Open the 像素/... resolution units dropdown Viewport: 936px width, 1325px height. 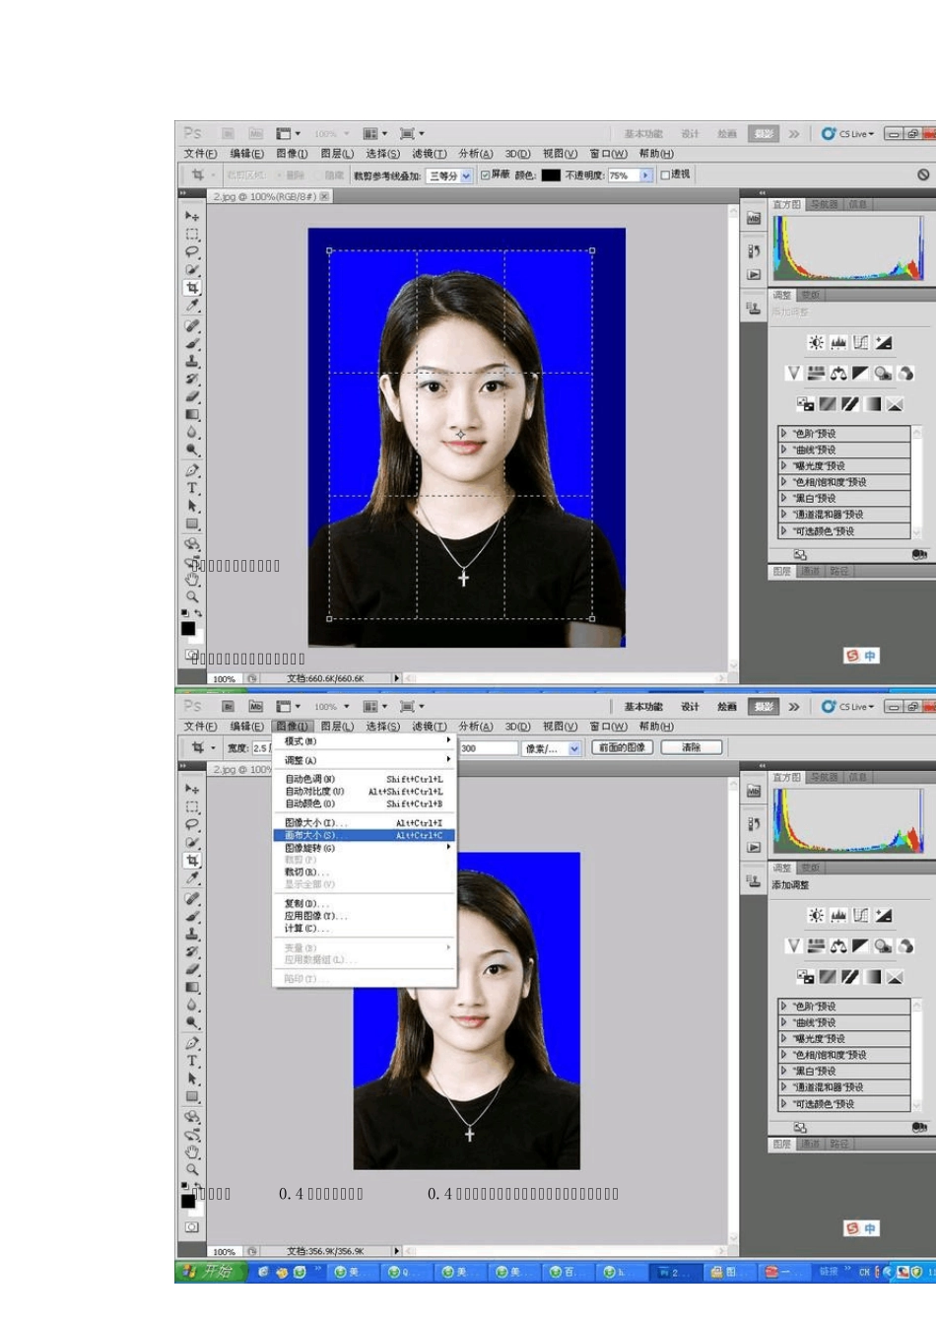[552, 748]
